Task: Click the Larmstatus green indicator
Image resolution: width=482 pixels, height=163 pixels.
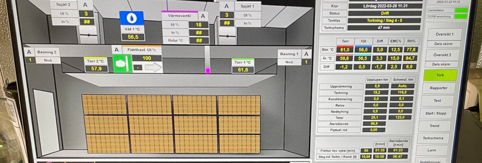Action: pos(461,10)
